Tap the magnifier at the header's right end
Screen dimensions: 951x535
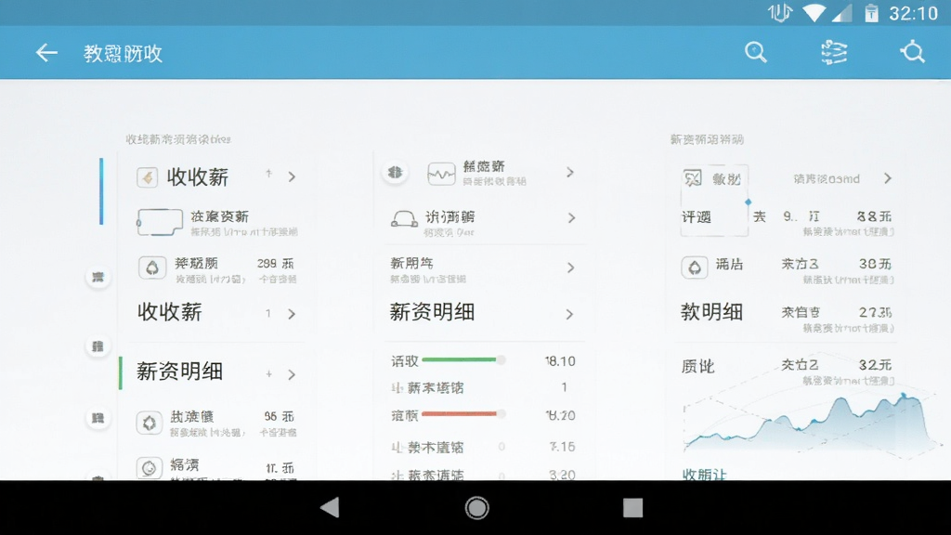pyautogui.click(x=912, y=53)
